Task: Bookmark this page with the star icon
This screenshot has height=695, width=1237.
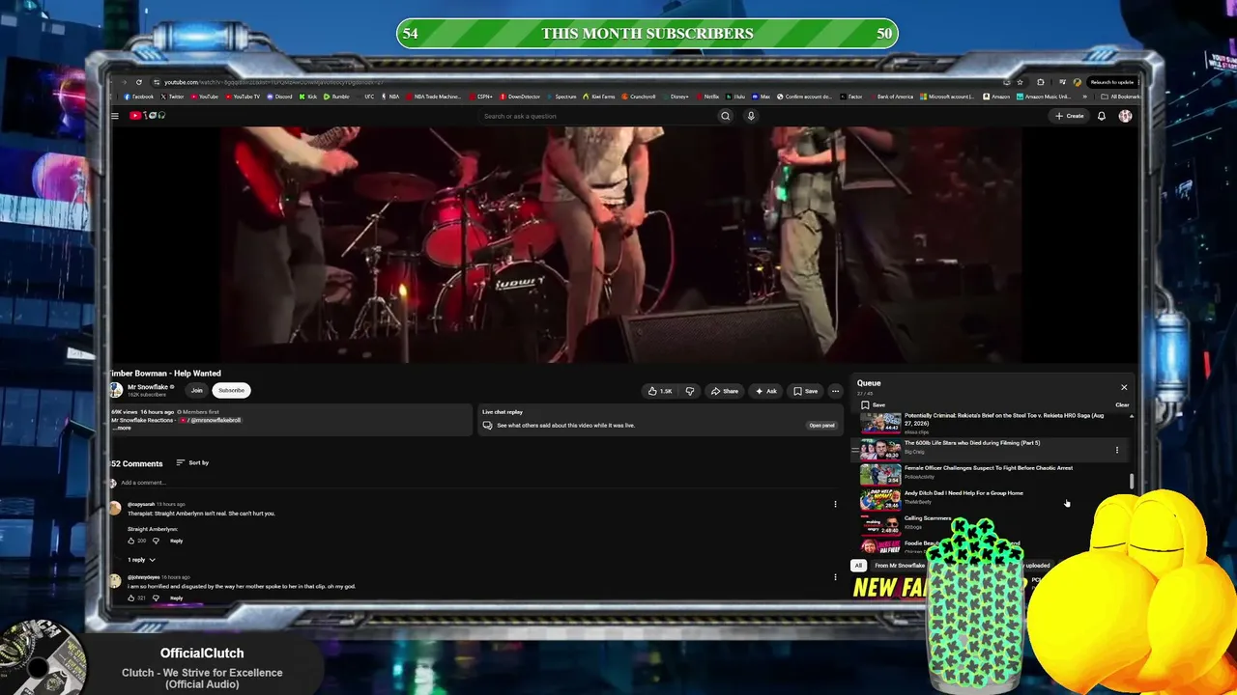Action: [1020, 82]
